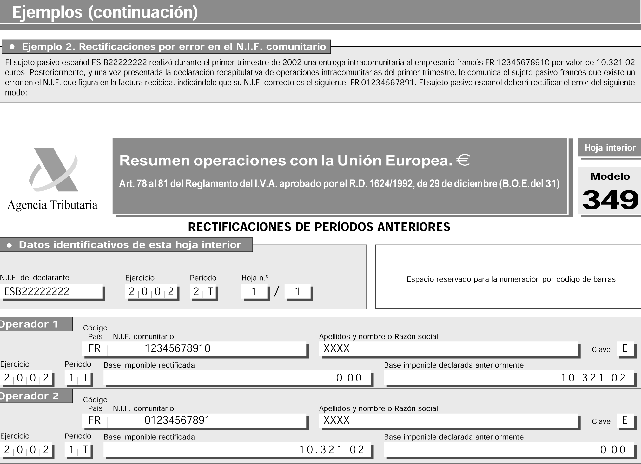Click Operador 2 Ejercicio field
Screen dimensions: 641x464
click(26, 450)
